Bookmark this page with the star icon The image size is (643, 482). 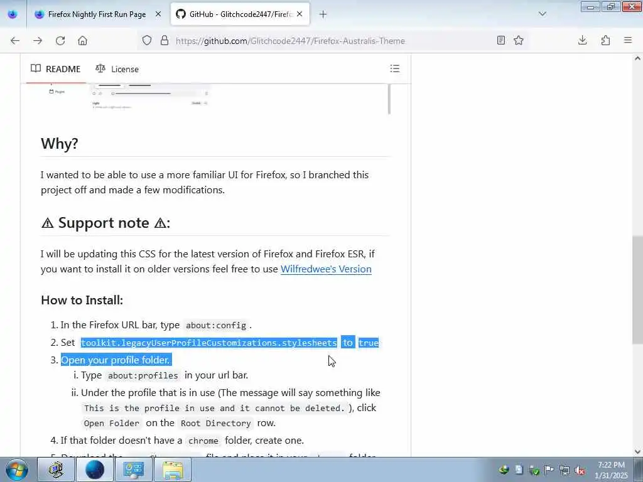pos(519,40)
